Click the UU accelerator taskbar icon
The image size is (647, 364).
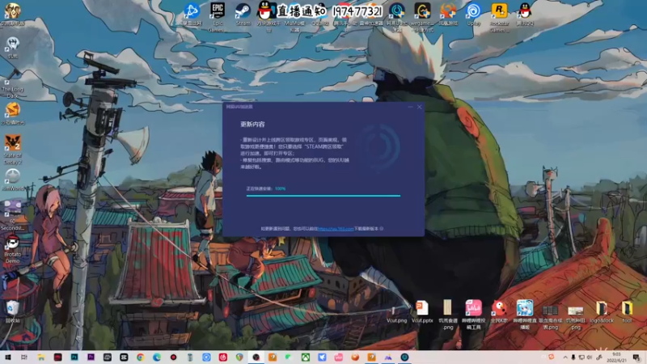[x=404, y=357]
